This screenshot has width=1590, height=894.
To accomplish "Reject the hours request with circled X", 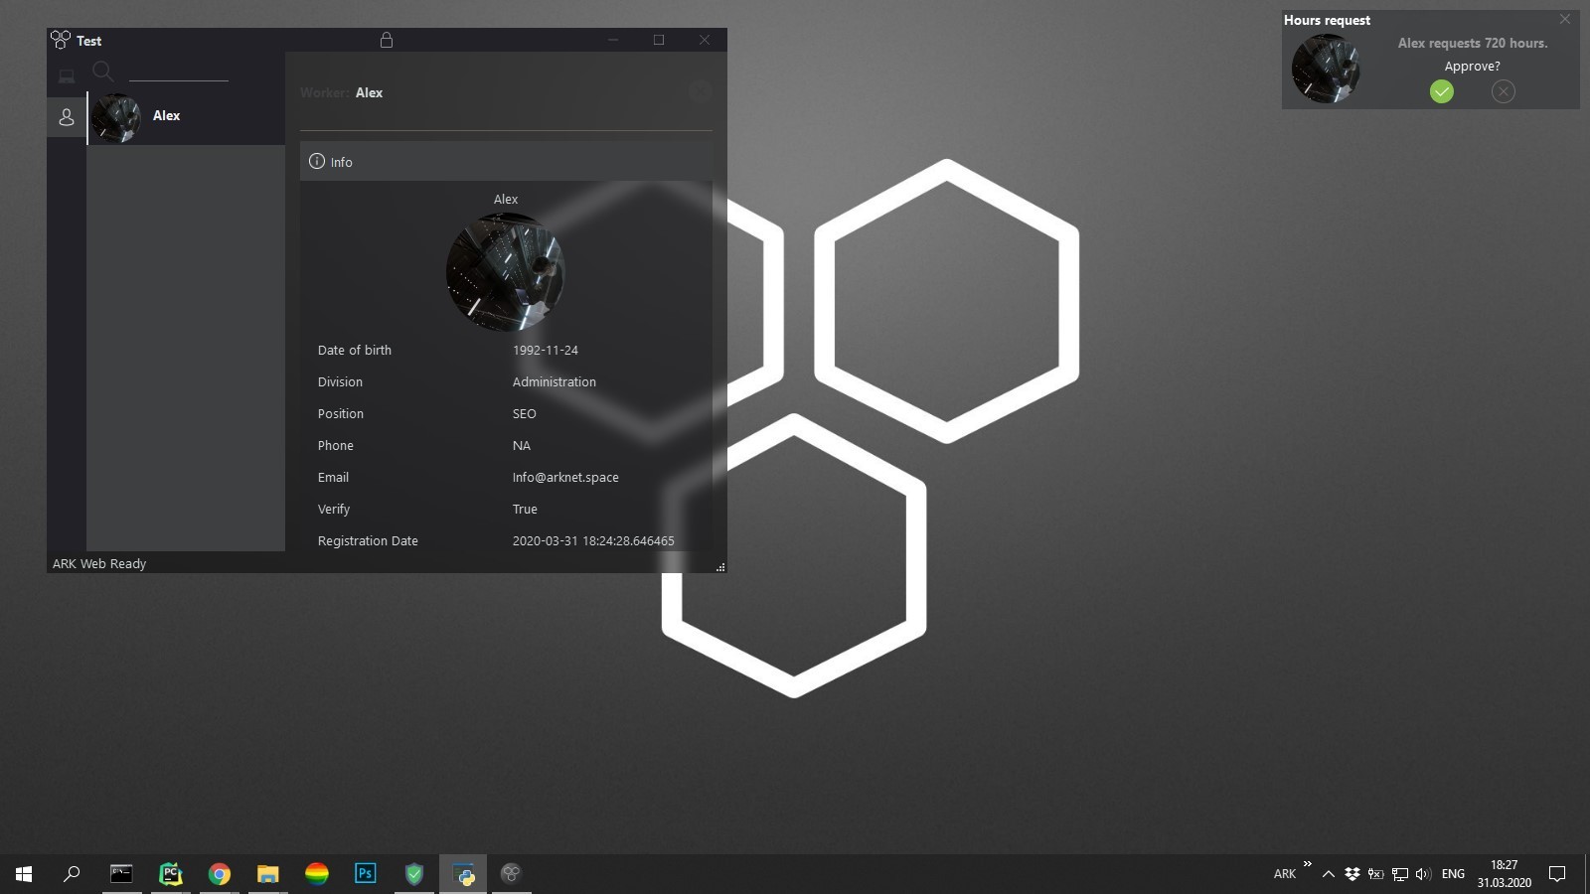I will pyautogui.click(x=1504, y=91).
